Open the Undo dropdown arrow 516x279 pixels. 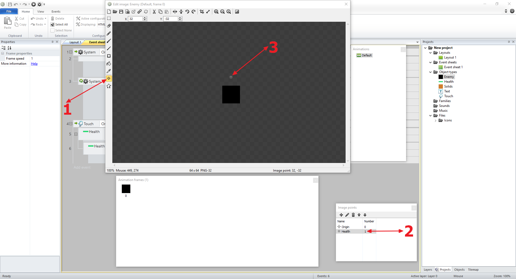[45, 19]
